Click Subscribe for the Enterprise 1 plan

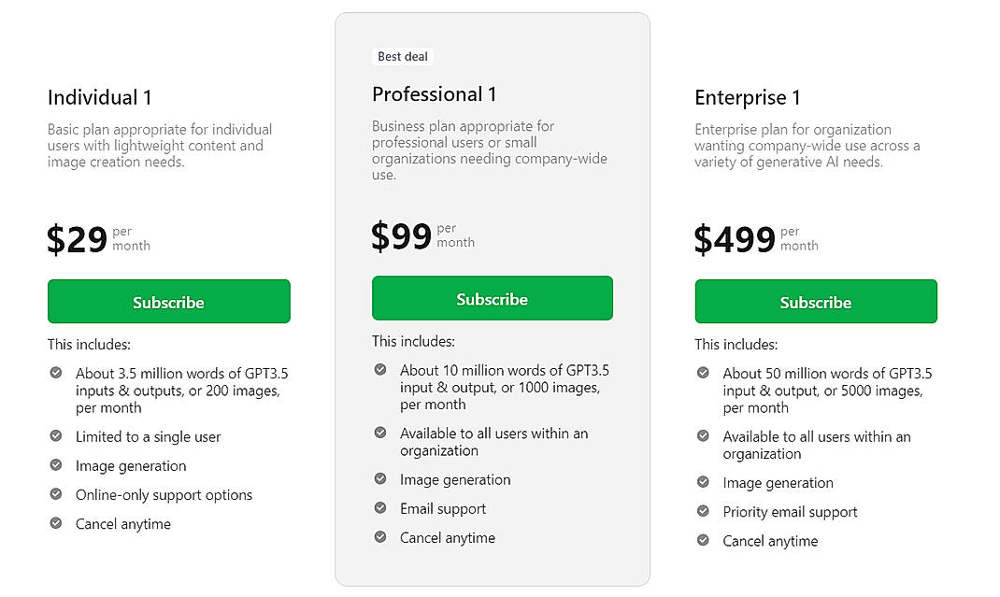[x=815, y=302]
